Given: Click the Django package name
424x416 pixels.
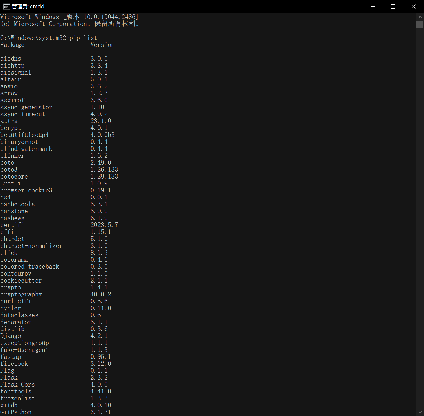Looking at the screenshot, I should [x=11, y=336].
